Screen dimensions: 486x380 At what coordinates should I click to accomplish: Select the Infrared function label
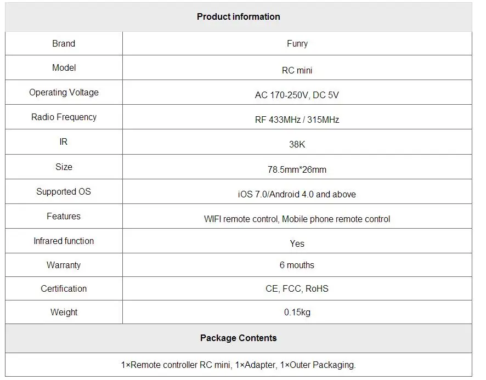(64, 241)
